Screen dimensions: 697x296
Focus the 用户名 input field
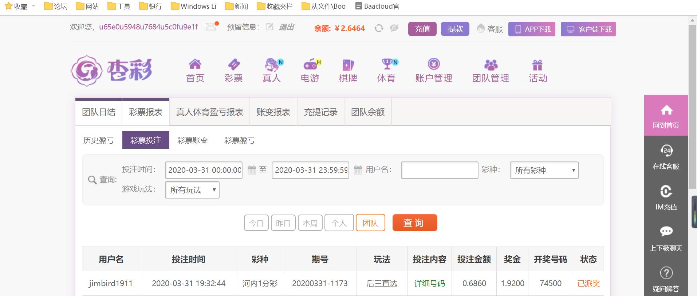click(x=440, y=170)
